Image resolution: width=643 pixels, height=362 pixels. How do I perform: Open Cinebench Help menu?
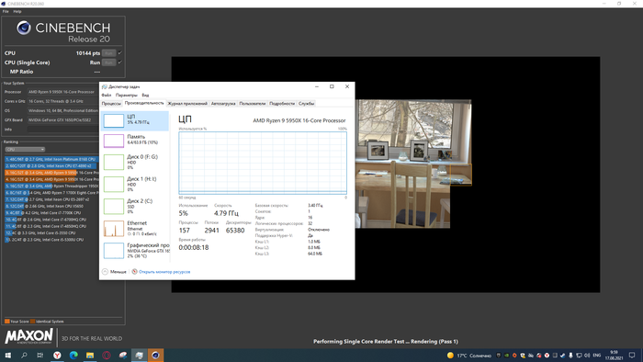tap(17, 11)
